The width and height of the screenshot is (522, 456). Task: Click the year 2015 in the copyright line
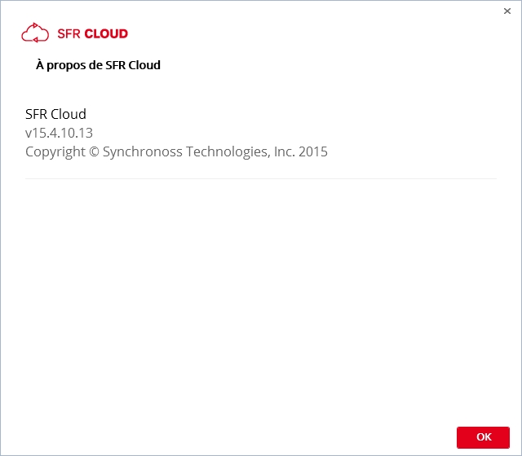point(312,151)
